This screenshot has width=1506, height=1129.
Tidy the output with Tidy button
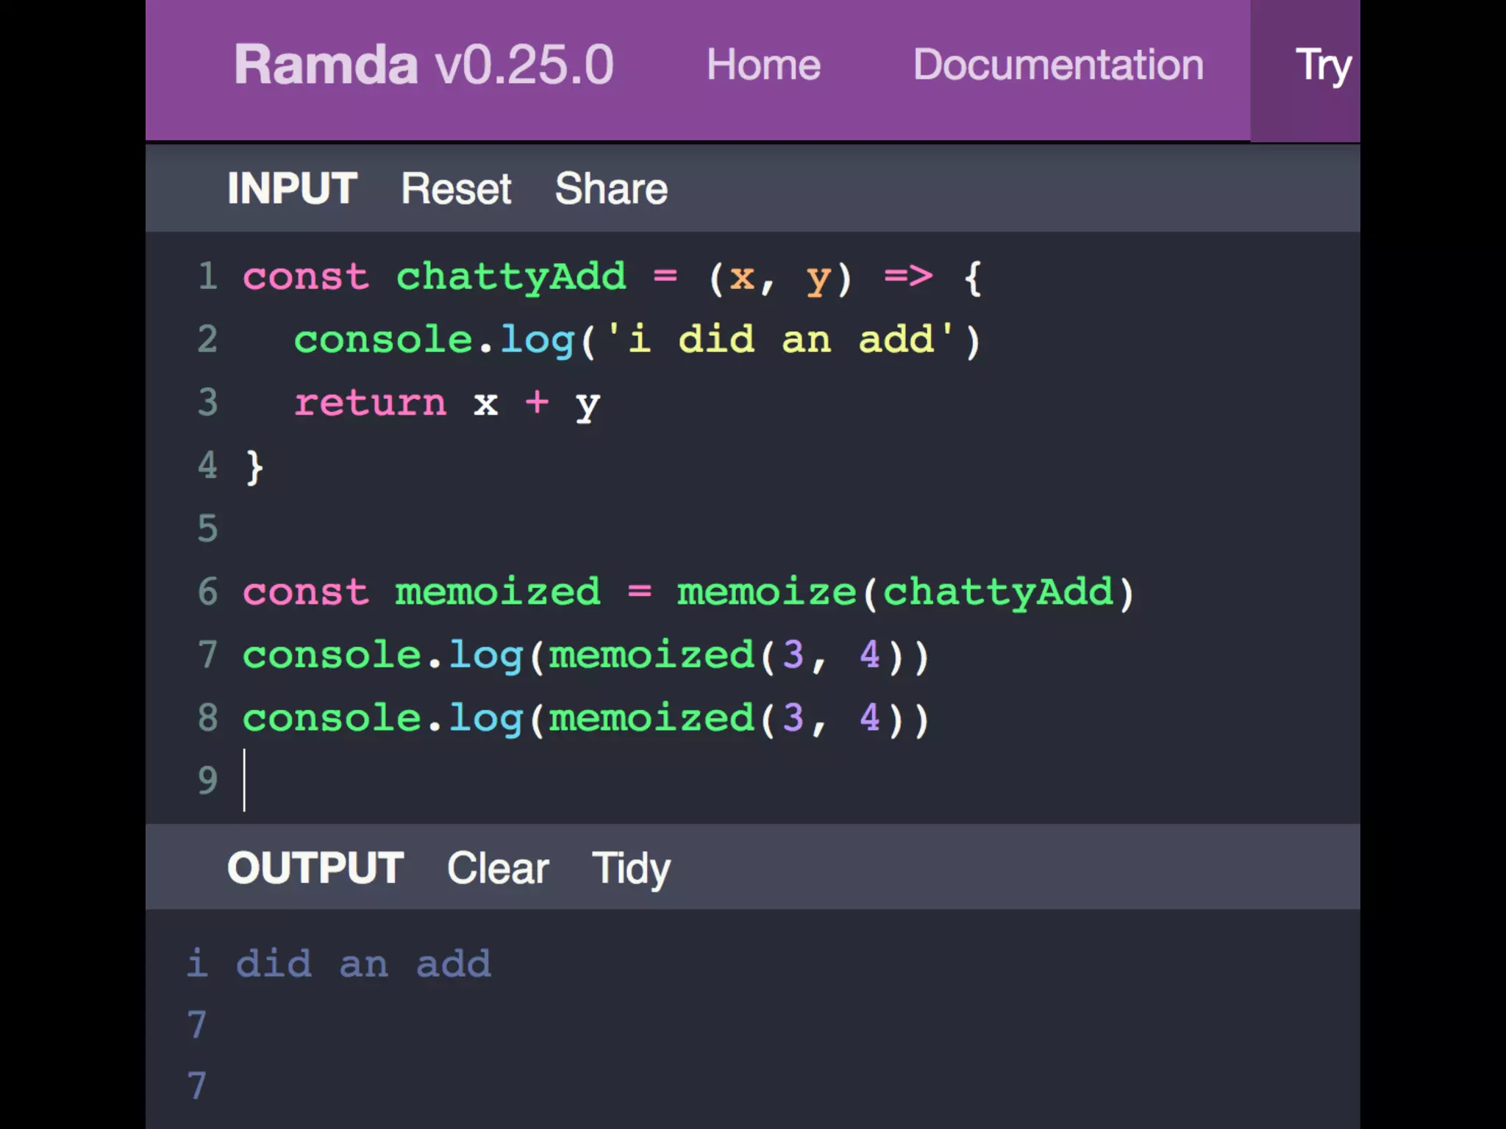click(631, 868)
